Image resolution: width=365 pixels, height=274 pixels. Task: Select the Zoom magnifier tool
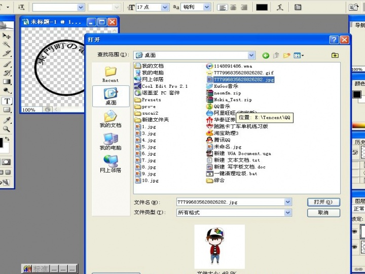[7, 129]
